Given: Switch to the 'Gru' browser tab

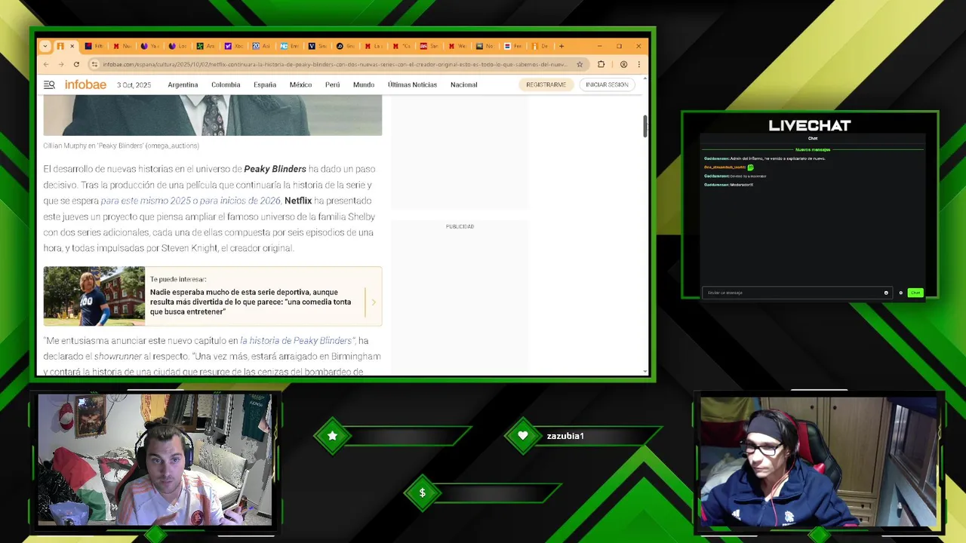Looking at the screenshot, I should coord(346,46).
